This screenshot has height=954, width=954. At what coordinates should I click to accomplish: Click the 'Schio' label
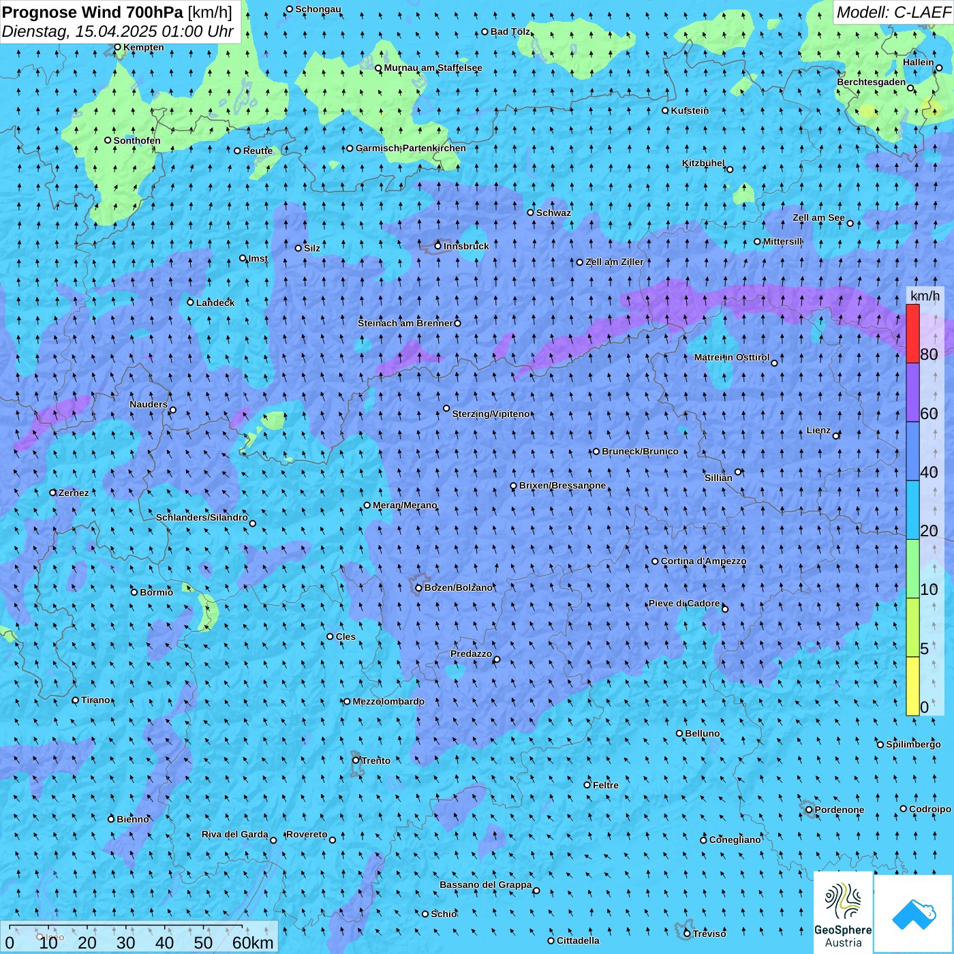pyautogui.click(x=444, y=914)
